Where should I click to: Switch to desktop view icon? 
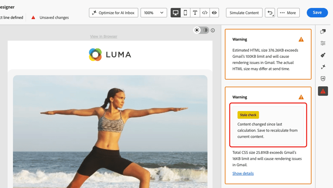coord(176,13)
